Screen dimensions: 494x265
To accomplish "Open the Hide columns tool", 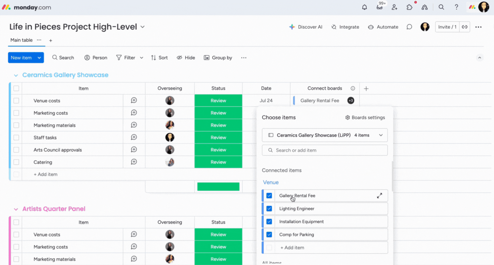I will pos(186,58).
